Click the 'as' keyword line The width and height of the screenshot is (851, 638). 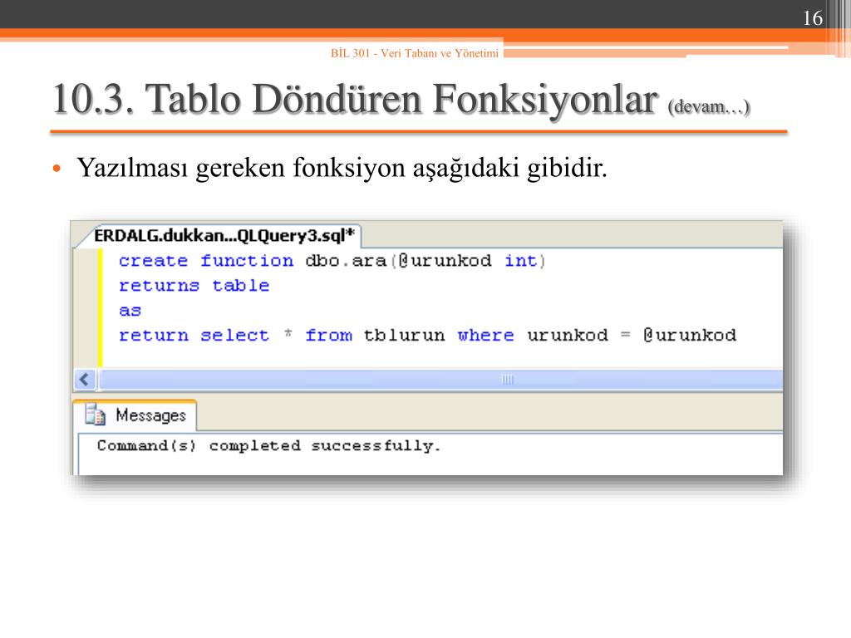pyautogui.click(x=130, y=311)
